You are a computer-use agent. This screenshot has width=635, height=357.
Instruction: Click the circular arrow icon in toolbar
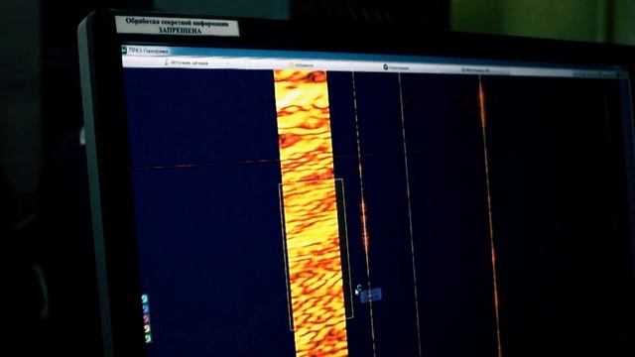point(386,67)
